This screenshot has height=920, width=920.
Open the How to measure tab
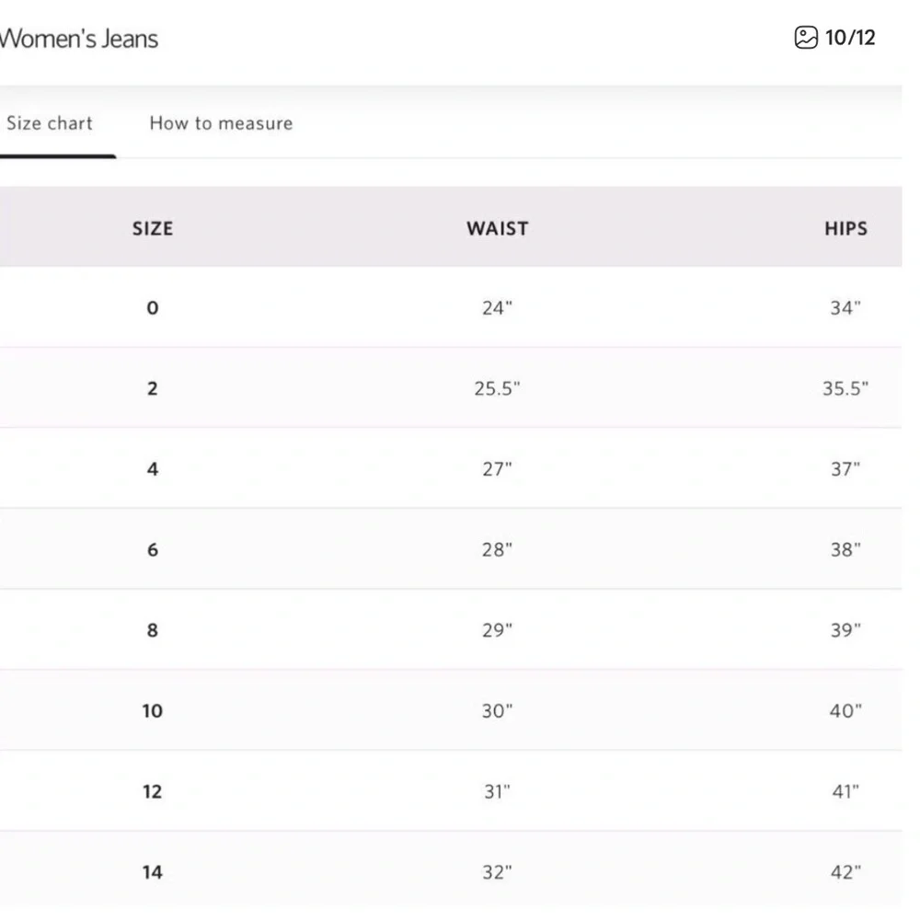coord(221,123)
